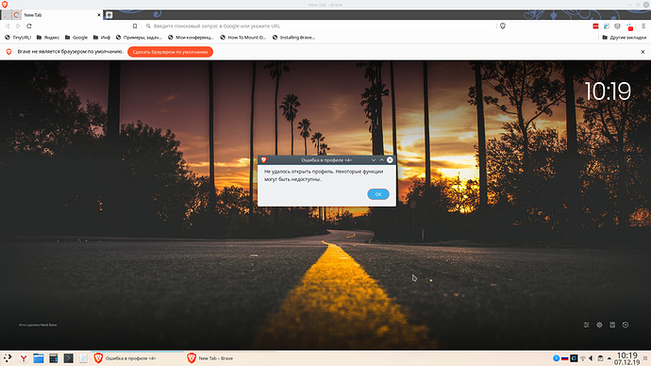Viewport: 651px width, 366px height.
Task: Click Brave logo in window title bar
Action: [x=5, y=5]
